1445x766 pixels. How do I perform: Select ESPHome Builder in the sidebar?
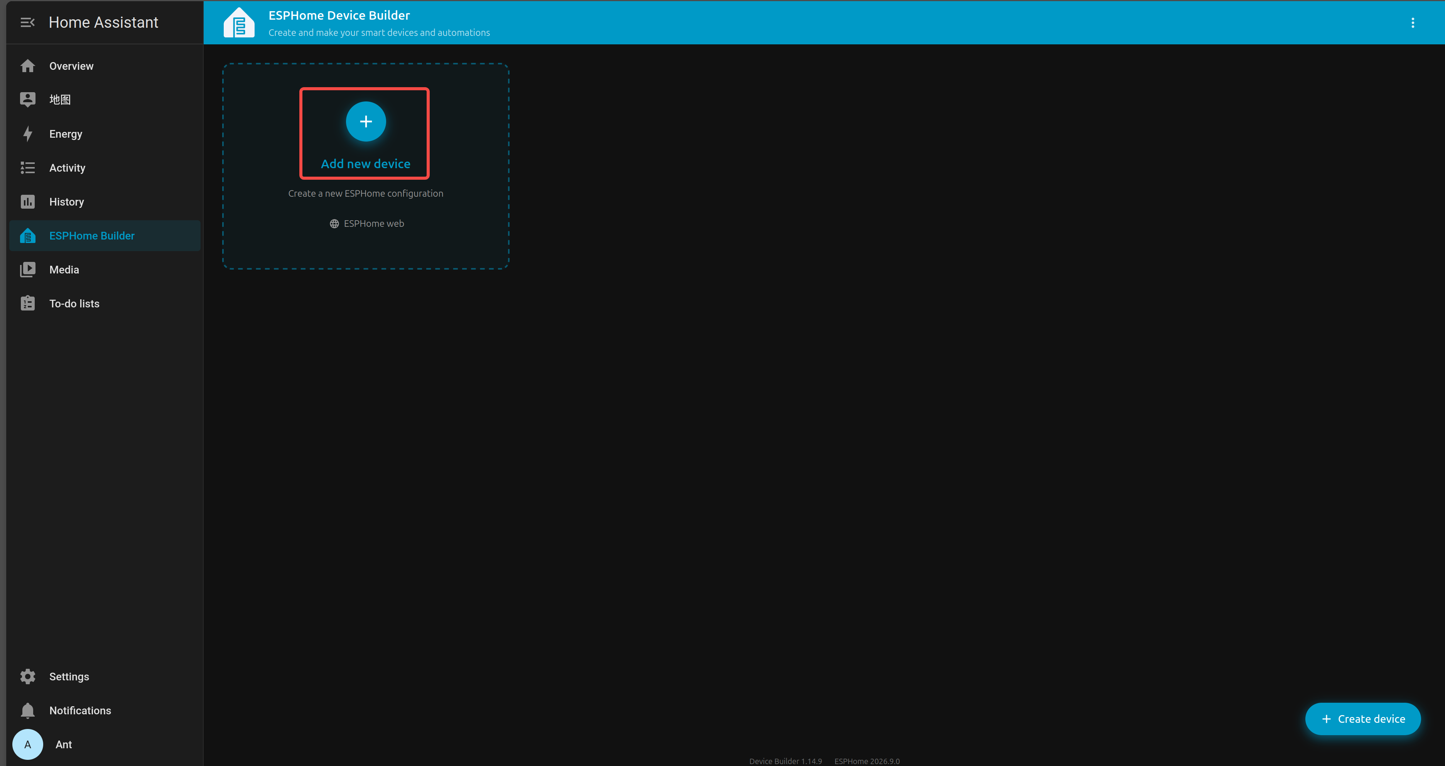(105, 236)
